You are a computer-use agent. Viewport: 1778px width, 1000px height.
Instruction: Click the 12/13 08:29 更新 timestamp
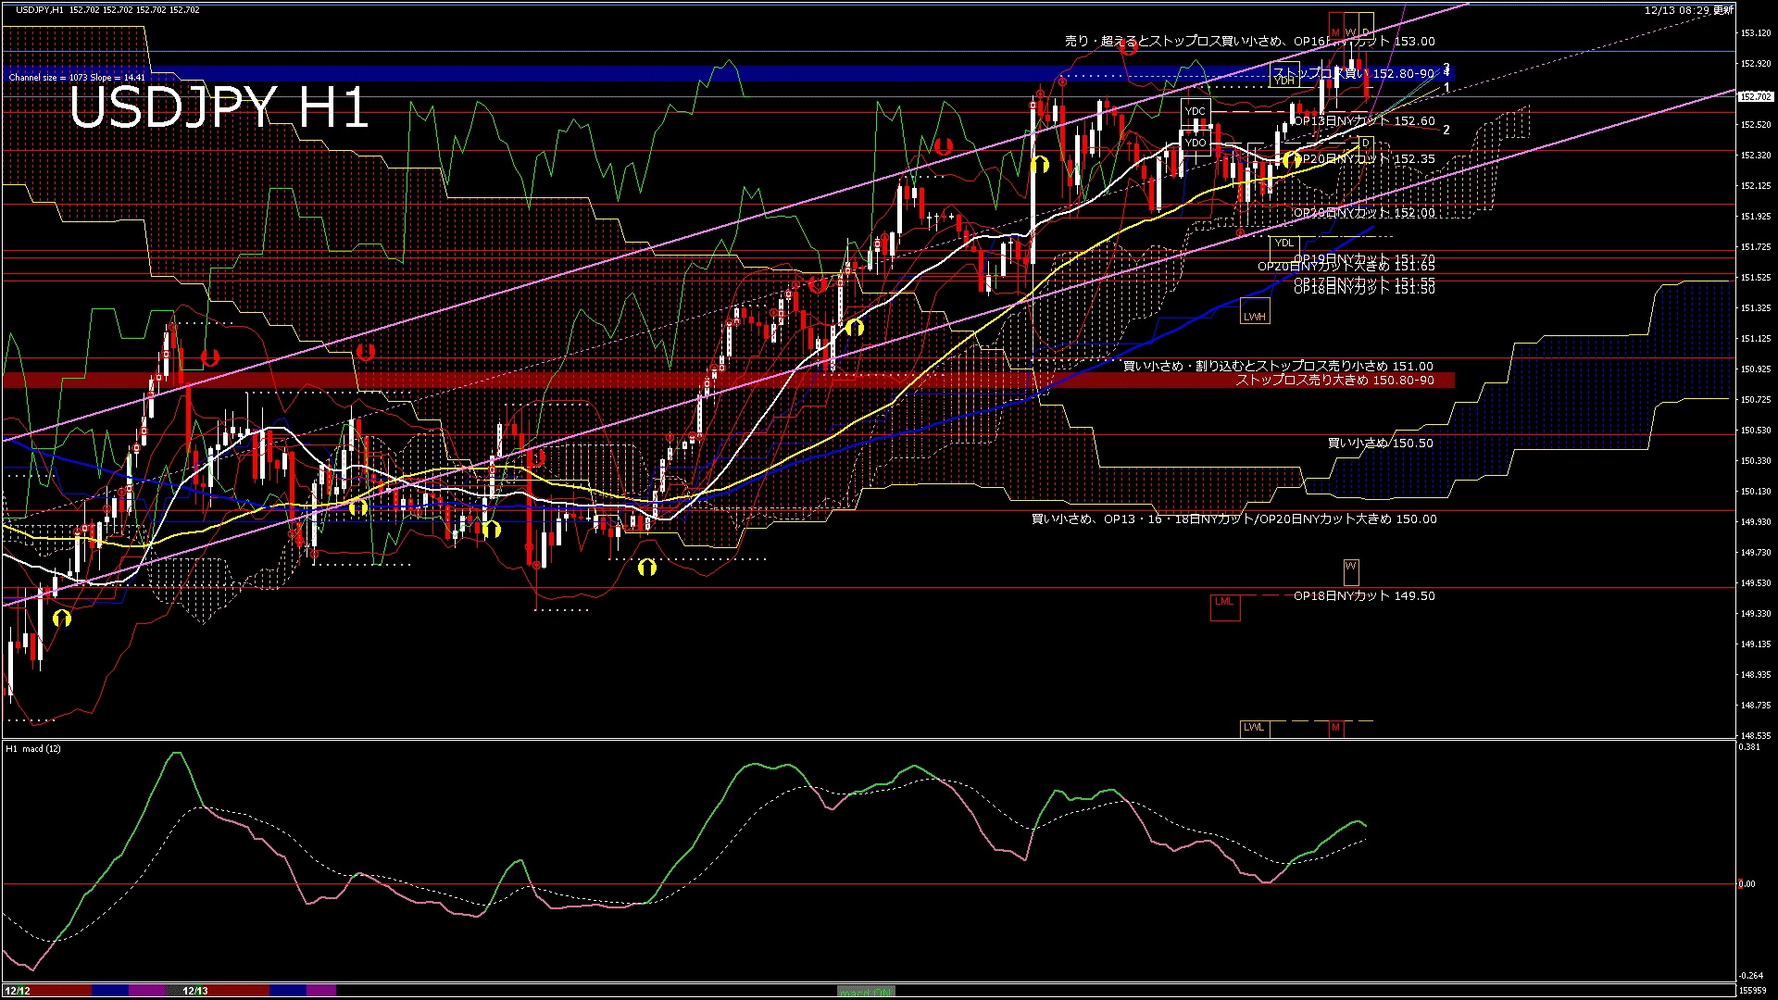1689,10
